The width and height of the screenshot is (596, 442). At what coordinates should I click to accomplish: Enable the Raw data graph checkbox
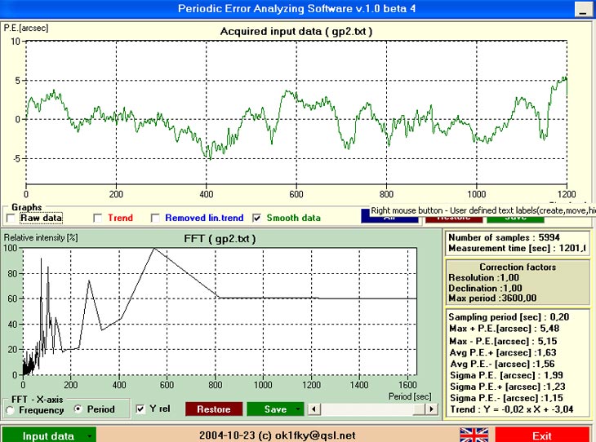click(11, 218)
